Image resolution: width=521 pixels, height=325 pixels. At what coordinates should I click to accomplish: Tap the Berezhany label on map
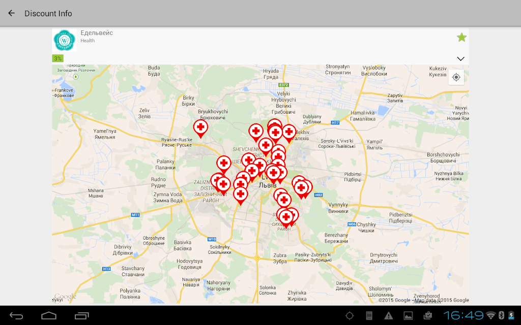coord(336,238)
